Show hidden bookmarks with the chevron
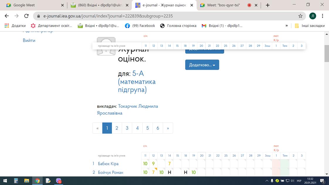329x185 pixels. point(286,26)
